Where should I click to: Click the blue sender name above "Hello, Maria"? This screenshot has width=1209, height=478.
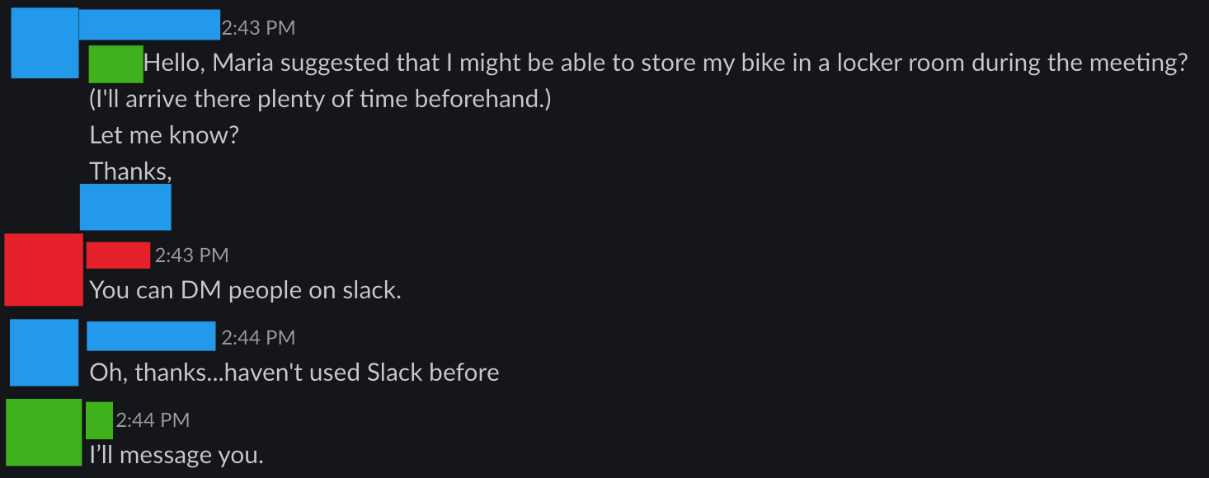click(149, 25)
